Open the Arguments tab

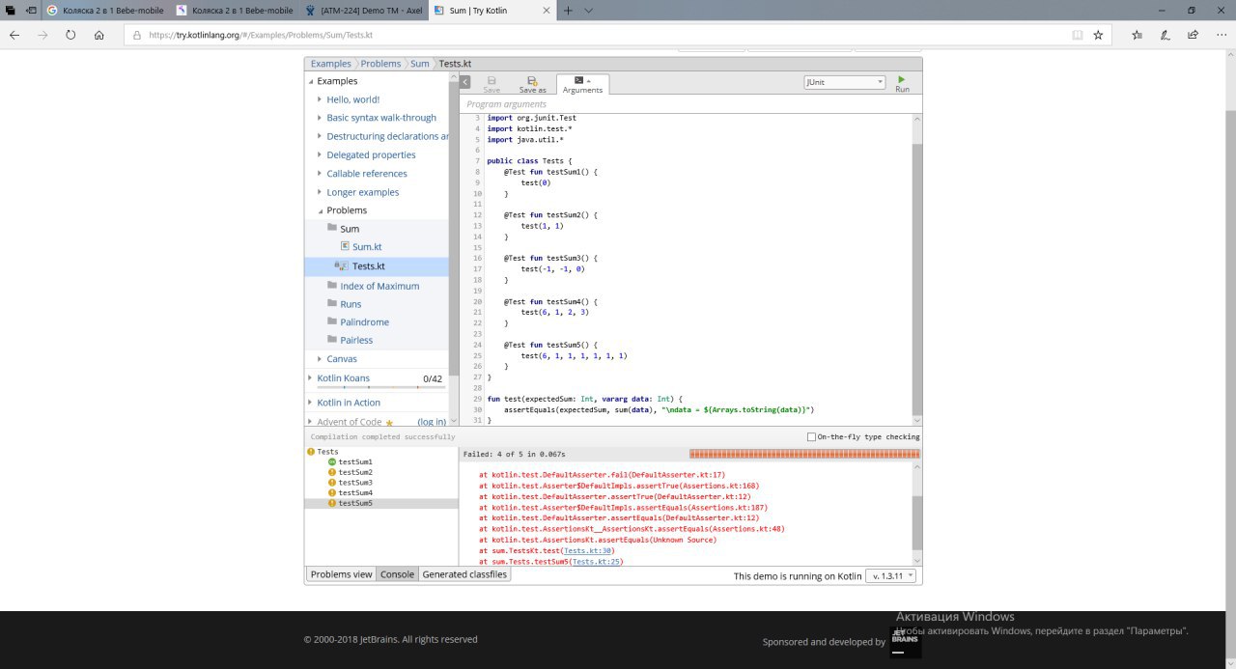pos(582,85)
